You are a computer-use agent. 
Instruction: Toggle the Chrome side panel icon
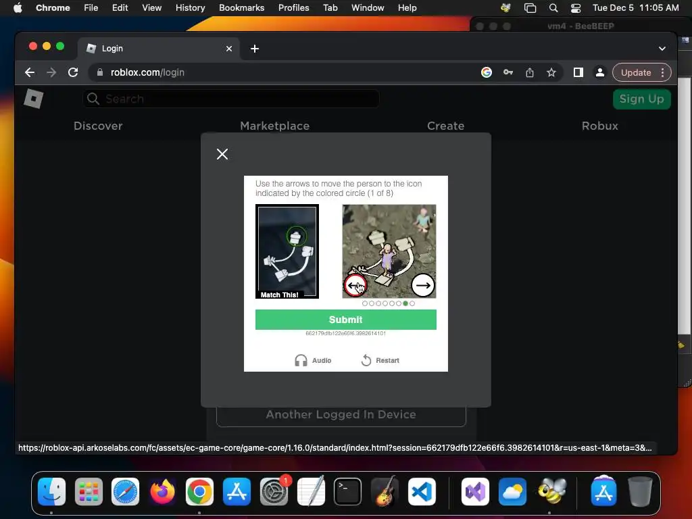click(x=578, y=72)
